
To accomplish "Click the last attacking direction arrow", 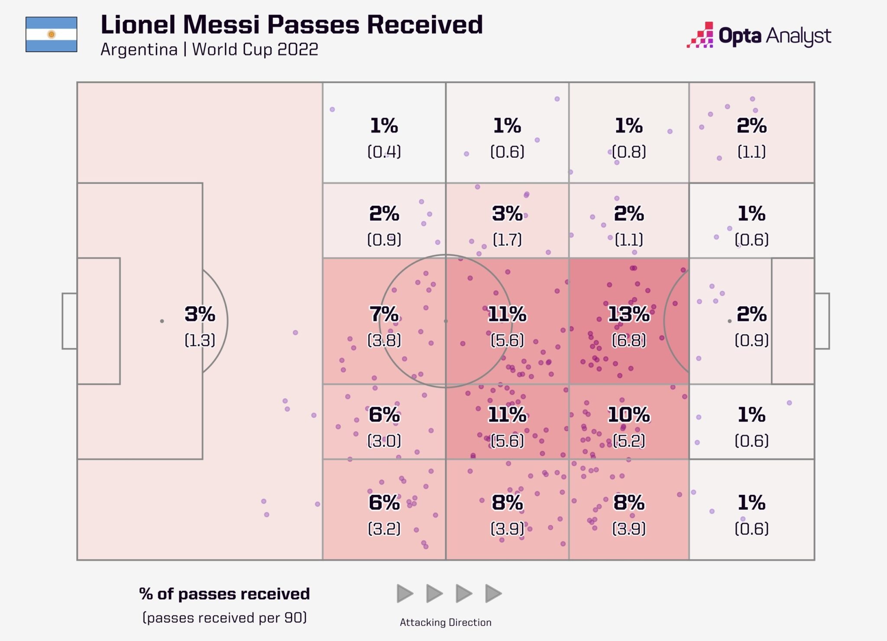I will pyautogui.click(x=493, y=593).
